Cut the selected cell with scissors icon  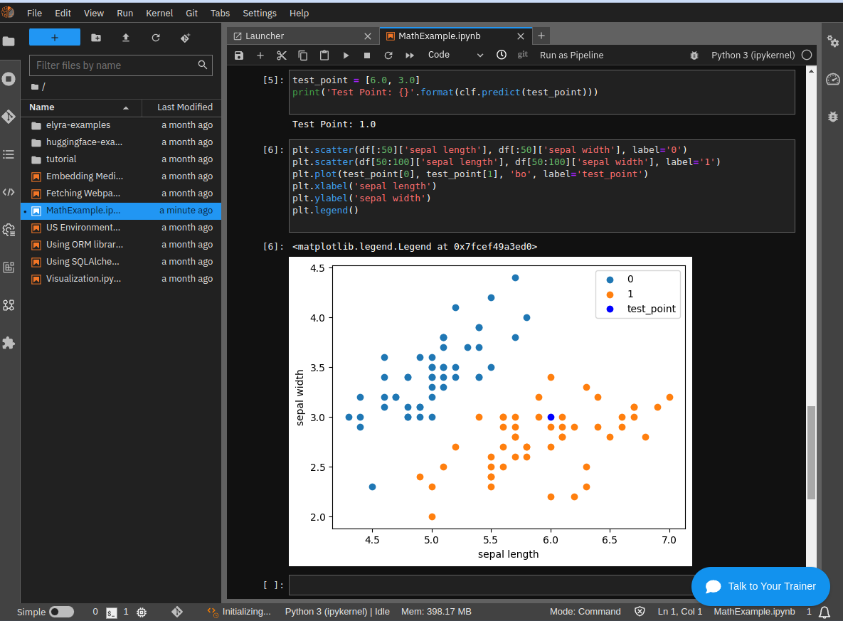[x=282, y=55]
